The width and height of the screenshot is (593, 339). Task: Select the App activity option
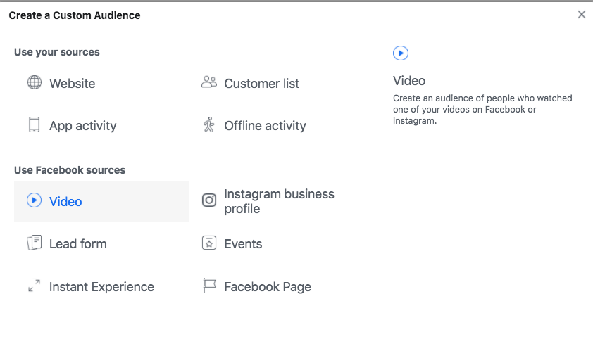pyautogui.click(x=83, y=126)
